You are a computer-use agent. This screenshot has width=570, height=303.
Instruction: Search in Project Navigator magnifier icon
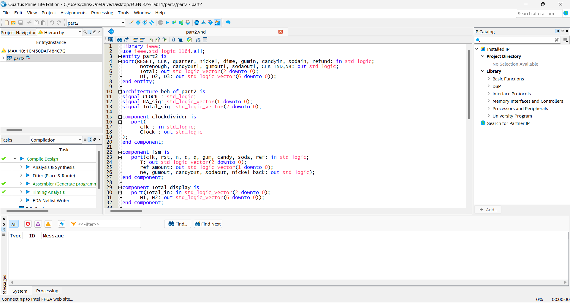(85, 32)
